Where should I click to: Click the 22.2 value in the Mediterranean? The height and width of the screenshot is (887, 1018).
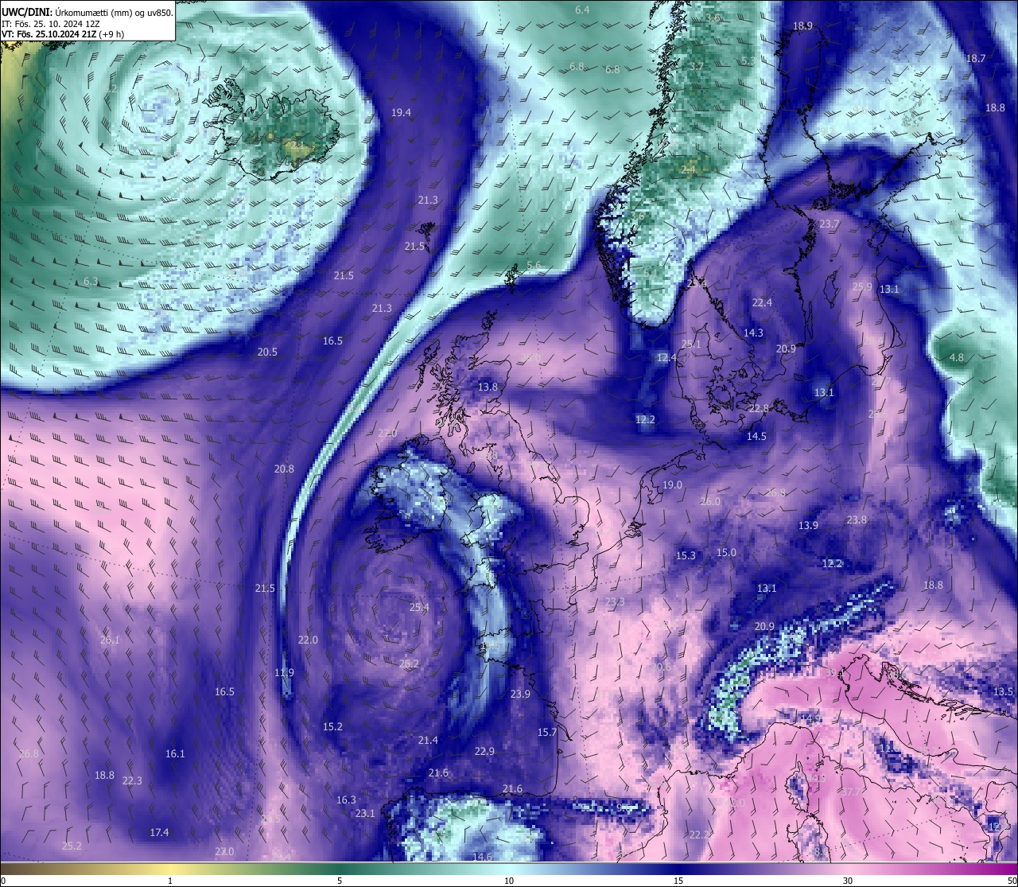700,835
